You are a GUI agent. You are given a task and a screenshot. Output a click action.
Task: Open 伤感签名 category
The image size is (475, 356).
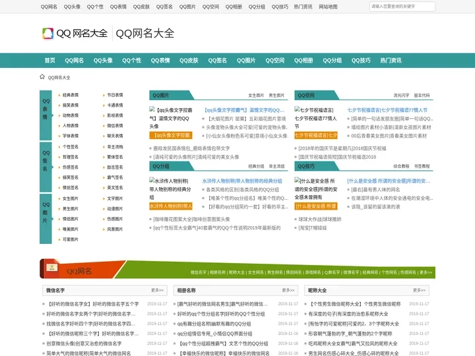[x=71, y=167]
